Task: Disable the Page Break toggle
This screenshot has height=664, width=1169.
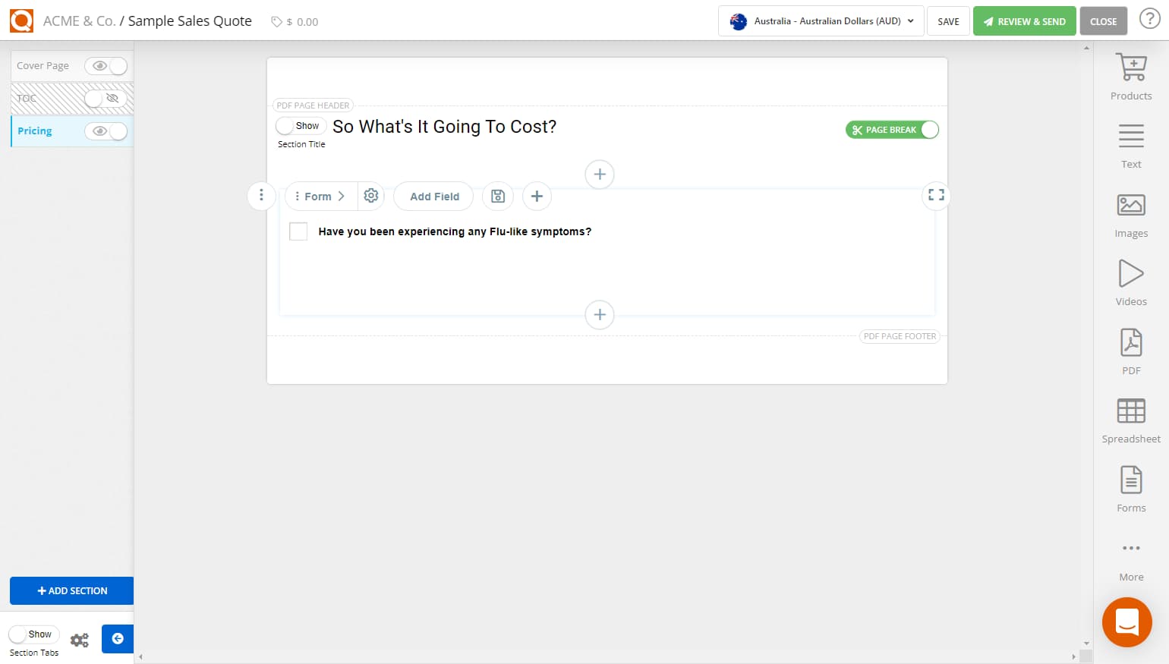Action: [x=929, y=130]
